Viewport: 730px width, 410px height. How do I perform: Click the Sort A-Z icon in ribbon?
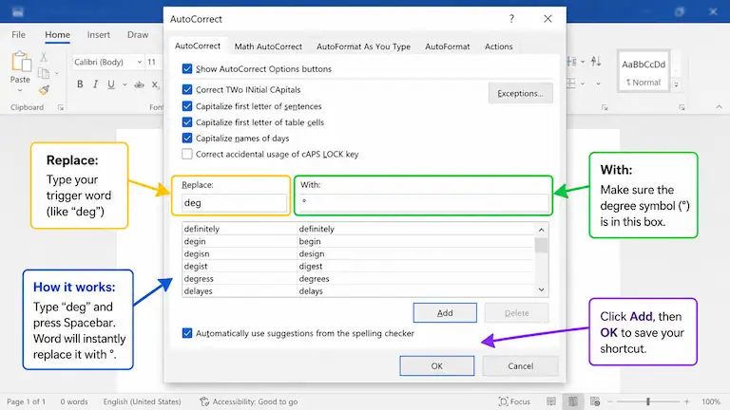(x=596, y=61)
